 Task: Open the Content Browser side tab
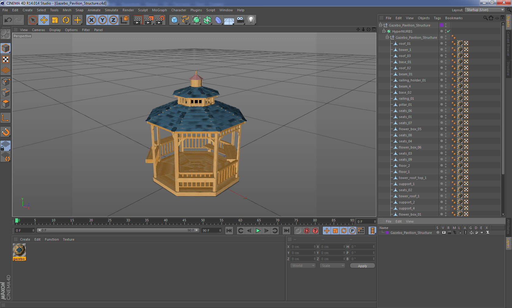click(x=508, y=43)
